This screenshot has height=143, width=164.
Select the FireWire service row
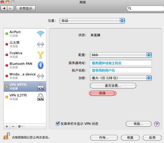tap(25, 55)
